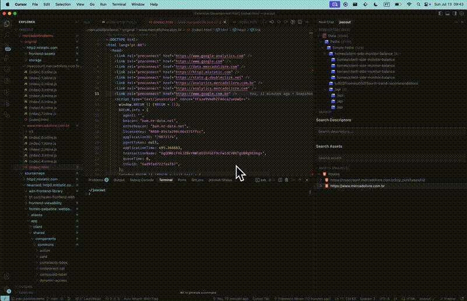This screenshot has width=467, height=301.
Task: Switch to the GitLens panel tab
Action: coord(197,180)
